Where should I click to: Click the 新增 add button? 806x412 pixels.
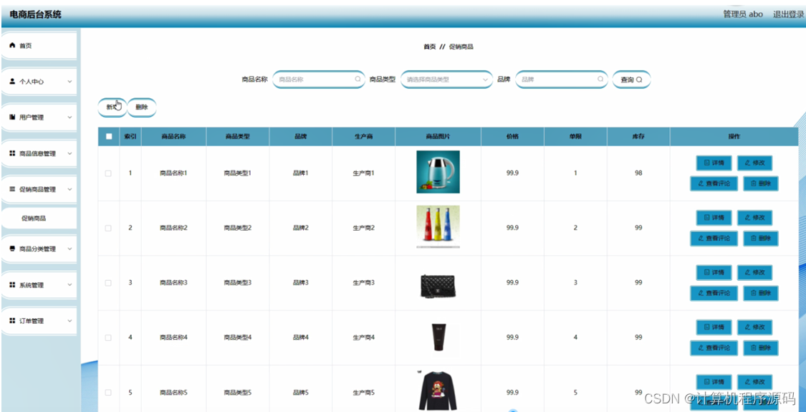coord(112,107)
